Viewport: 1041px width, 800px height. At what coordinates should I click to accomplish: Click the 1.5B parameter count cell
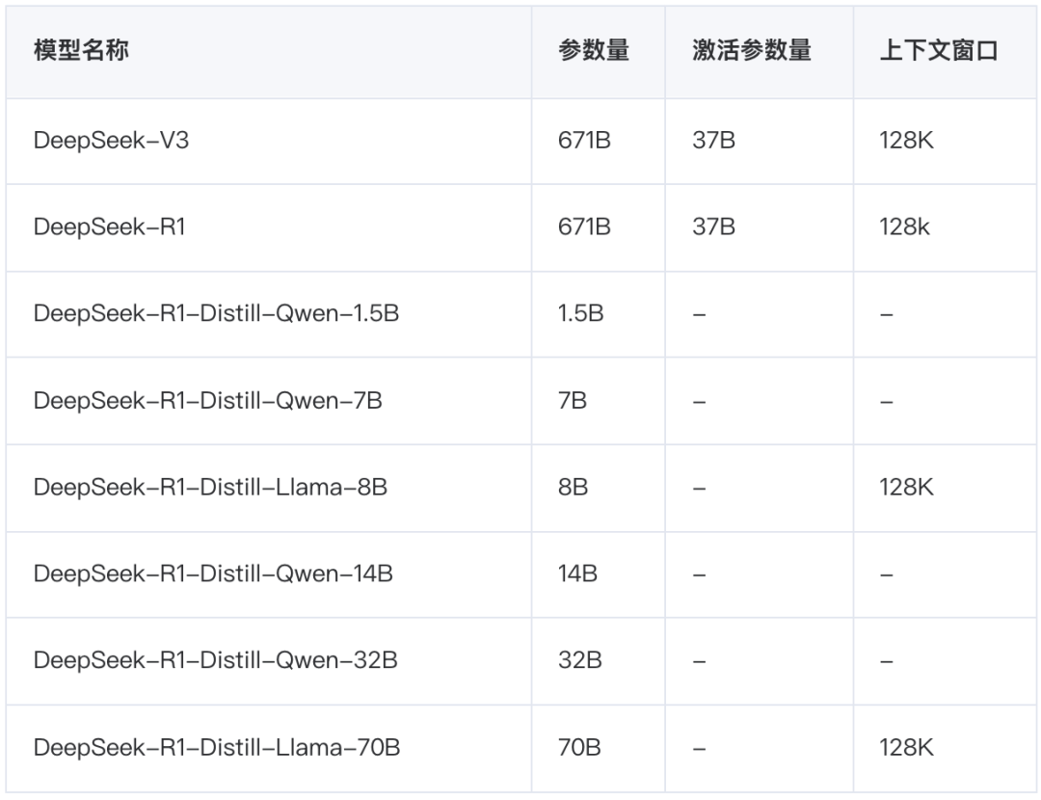pyautogui.click(x=580, y=314)
